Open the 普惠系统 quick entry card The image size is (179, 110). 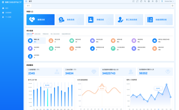coord(41,20)
